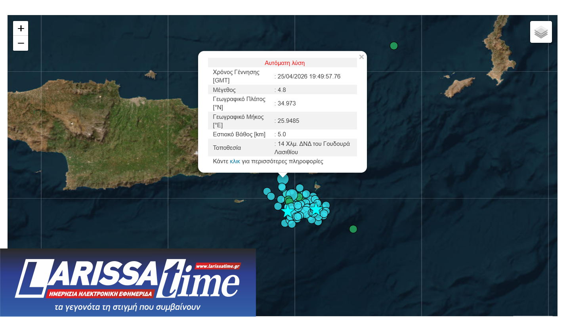Click the leftmost cyan circle in the cluster
569x317 pixels.
point(267,191)
